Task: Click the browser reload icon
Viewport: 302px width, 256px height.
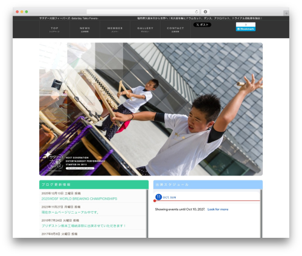Action: coord(196,11)
